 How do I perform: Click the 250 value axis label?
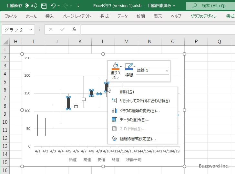(27, 58)
